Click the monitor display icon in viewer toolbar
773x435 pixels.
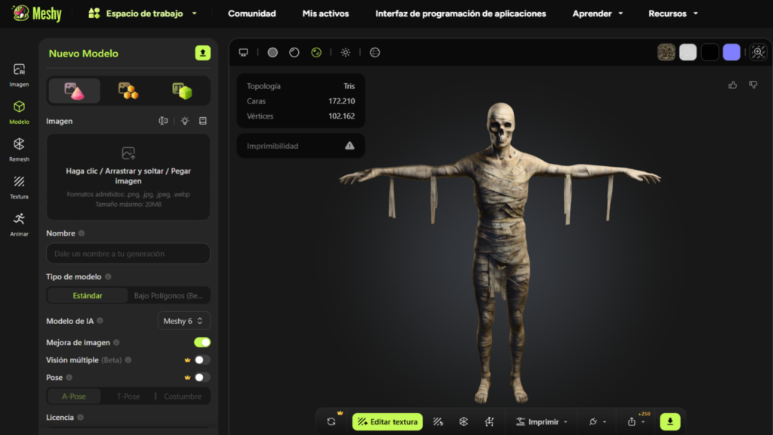(244, 52)
